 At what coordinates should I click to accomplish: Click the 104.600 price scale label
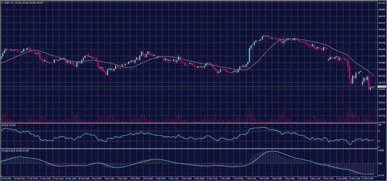pyautogui.click(x=381, y=63)
